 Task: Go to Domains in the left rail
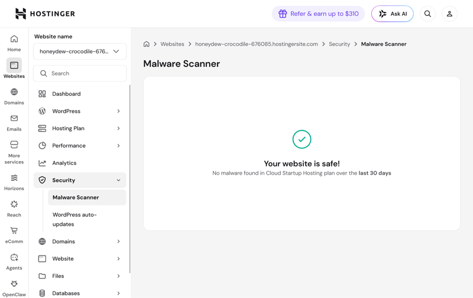tap(14, 97)
